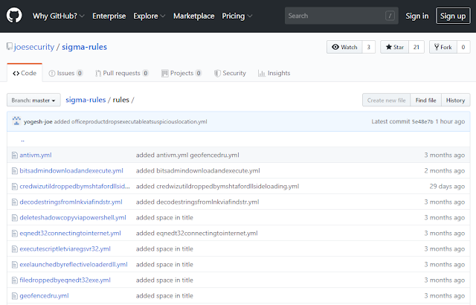Click the file icon for deleteshadowcopyviapowershell.yml
This screenshot has height=305, width=476.
[x=15, y=218]
